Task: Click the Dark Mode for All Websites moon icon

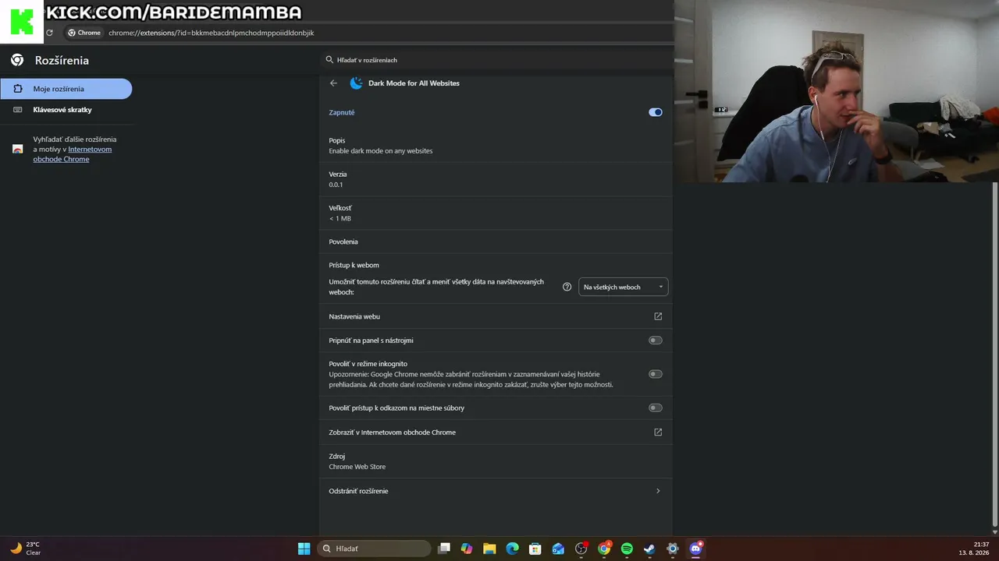Action: pyautogui.click(x=356, y=83)
